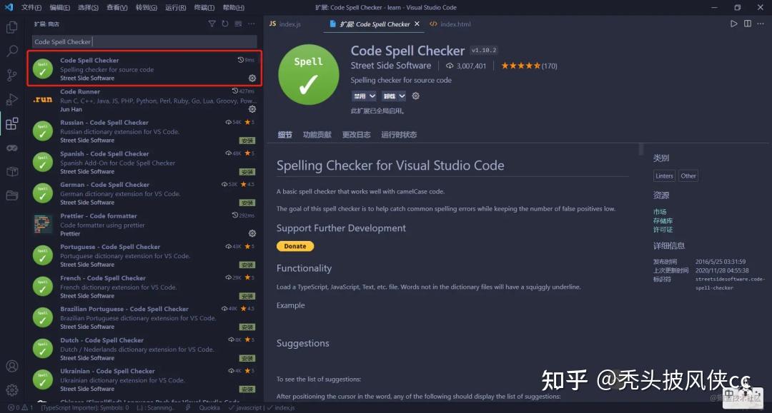This screenshot has height=413, width=772.
Task: Click the yellow Donate button
Action: click(295, 246)
